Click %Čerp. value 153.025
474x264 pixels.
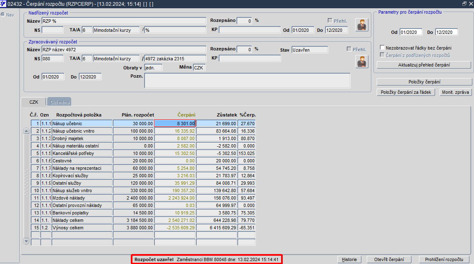pos(246,153)
